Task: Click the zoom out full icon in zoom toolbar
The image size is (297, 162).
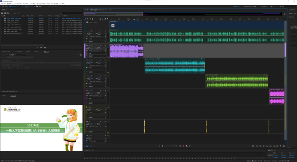Action: (x=267, y=146)
